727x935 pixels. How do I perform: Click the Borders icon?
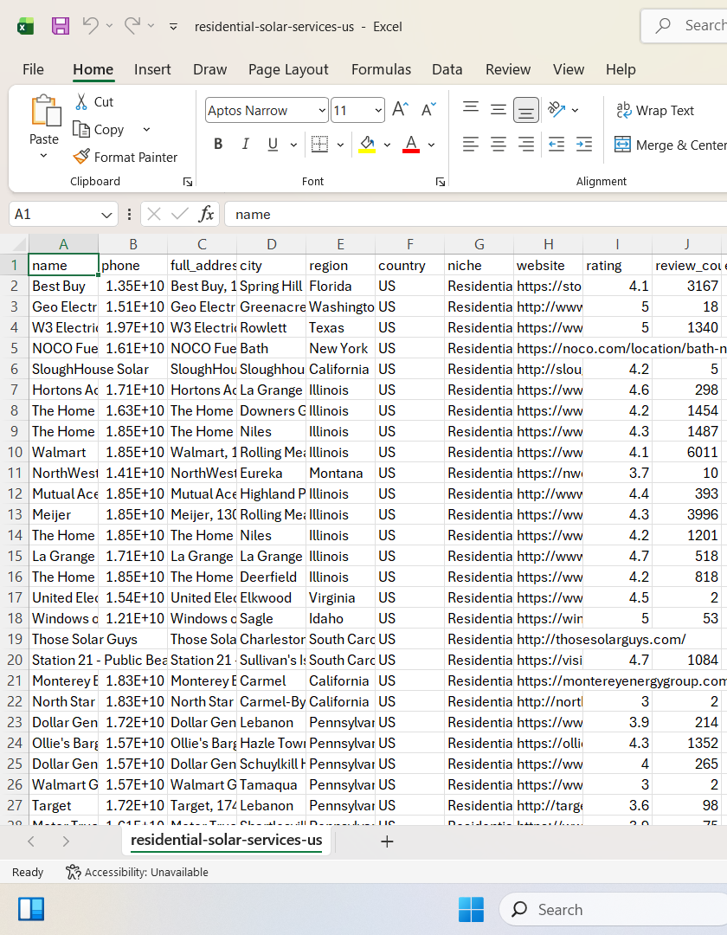point(320,145)
